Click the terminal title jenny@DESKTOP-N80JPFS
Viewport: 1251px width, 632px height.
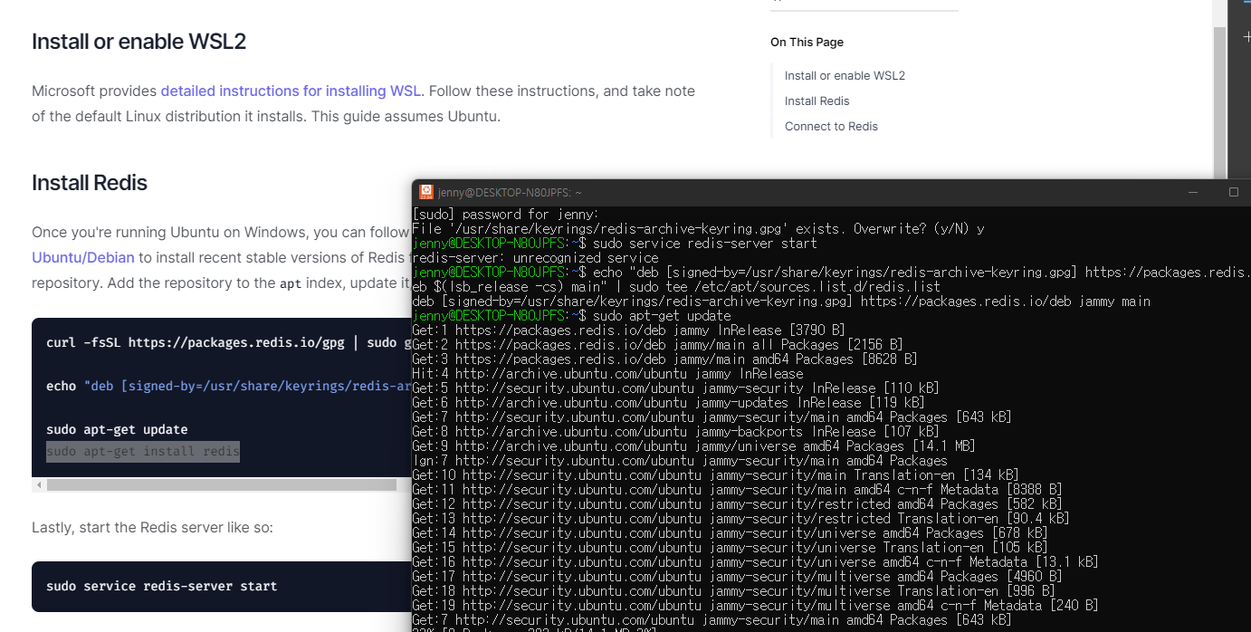tap(510, 192)
